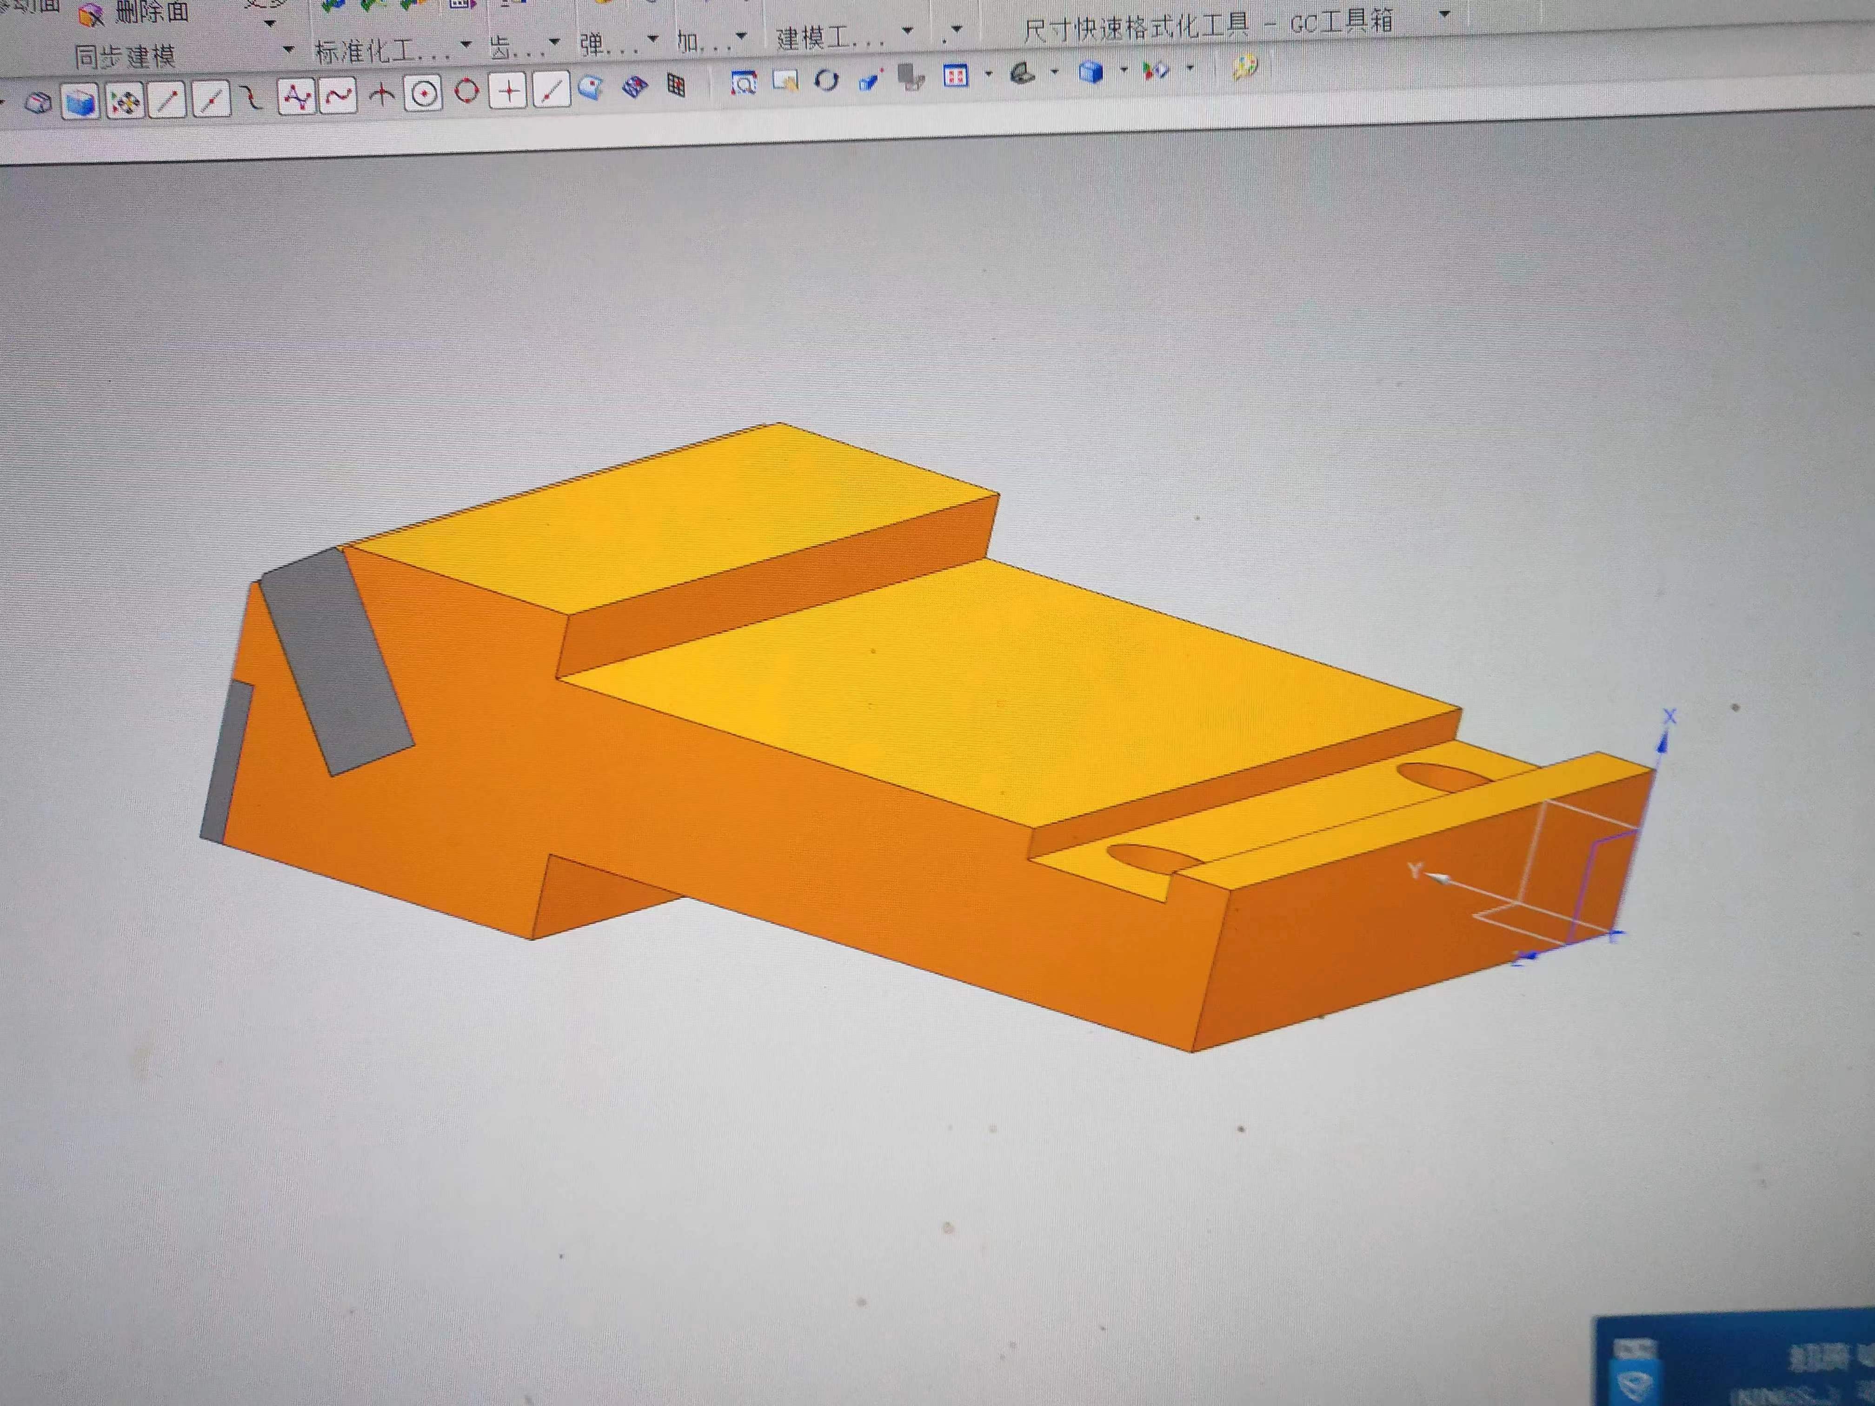This screenshot has height=1406, width=1875.
Task: Expand the 标准化工... toolbar dropdown
Action: pos(465,44)
